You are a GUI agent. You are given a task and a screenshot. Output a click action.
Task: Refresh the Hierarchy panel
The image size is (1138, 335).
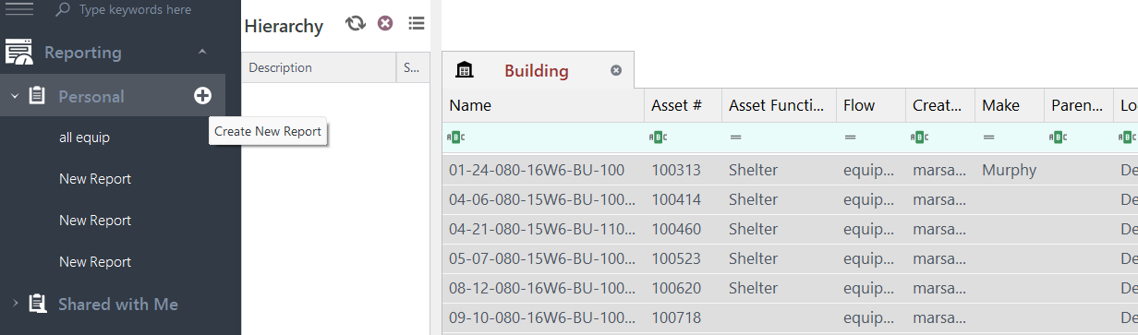[356, 23]
